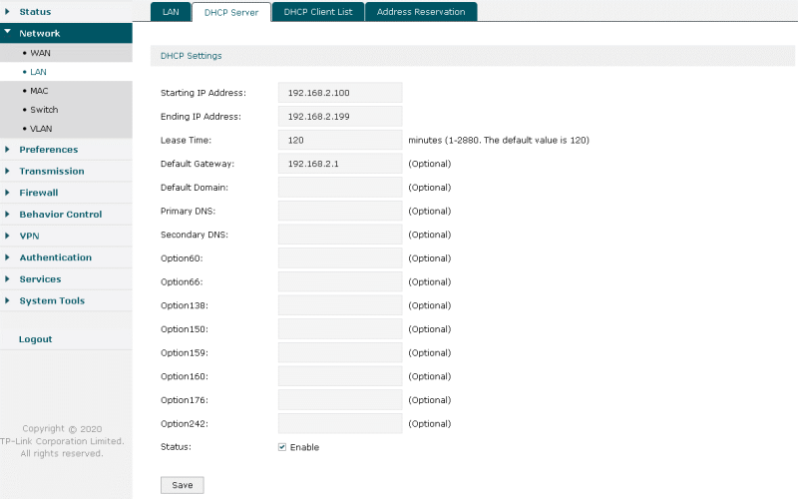Click the Option138 input field
Screen dimensions: 798x499
[x=340, y=305]
